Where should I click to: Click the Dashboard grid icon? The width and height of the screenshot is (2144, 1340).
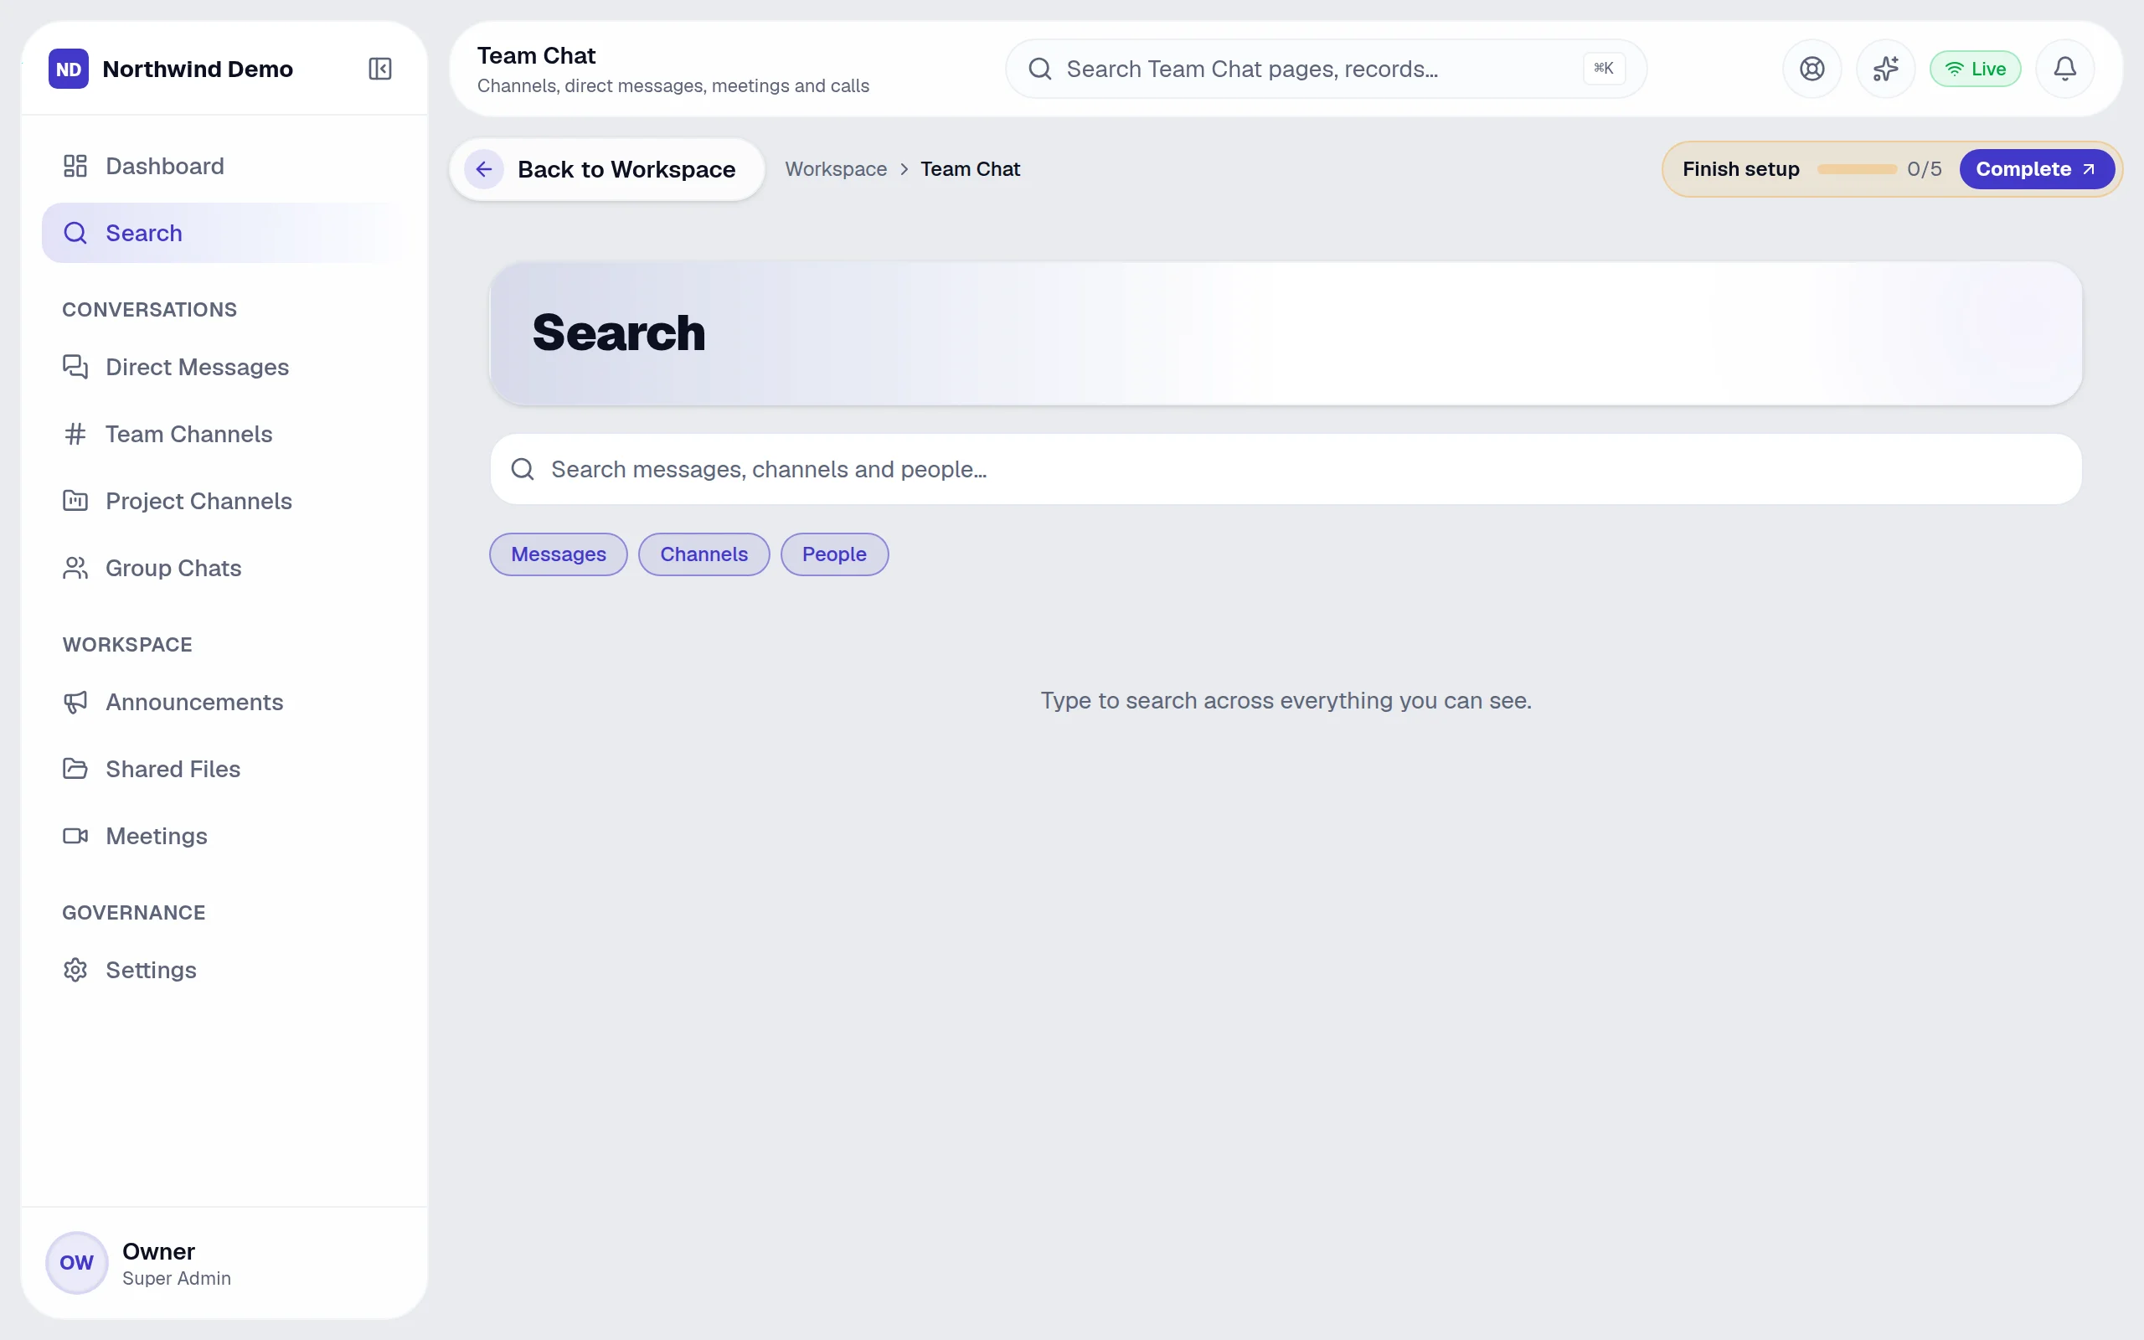click(75, 166)
